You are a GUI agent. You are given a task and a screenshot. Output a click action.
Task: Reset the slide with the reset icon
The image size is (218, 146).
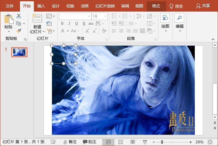pos(49,23)
